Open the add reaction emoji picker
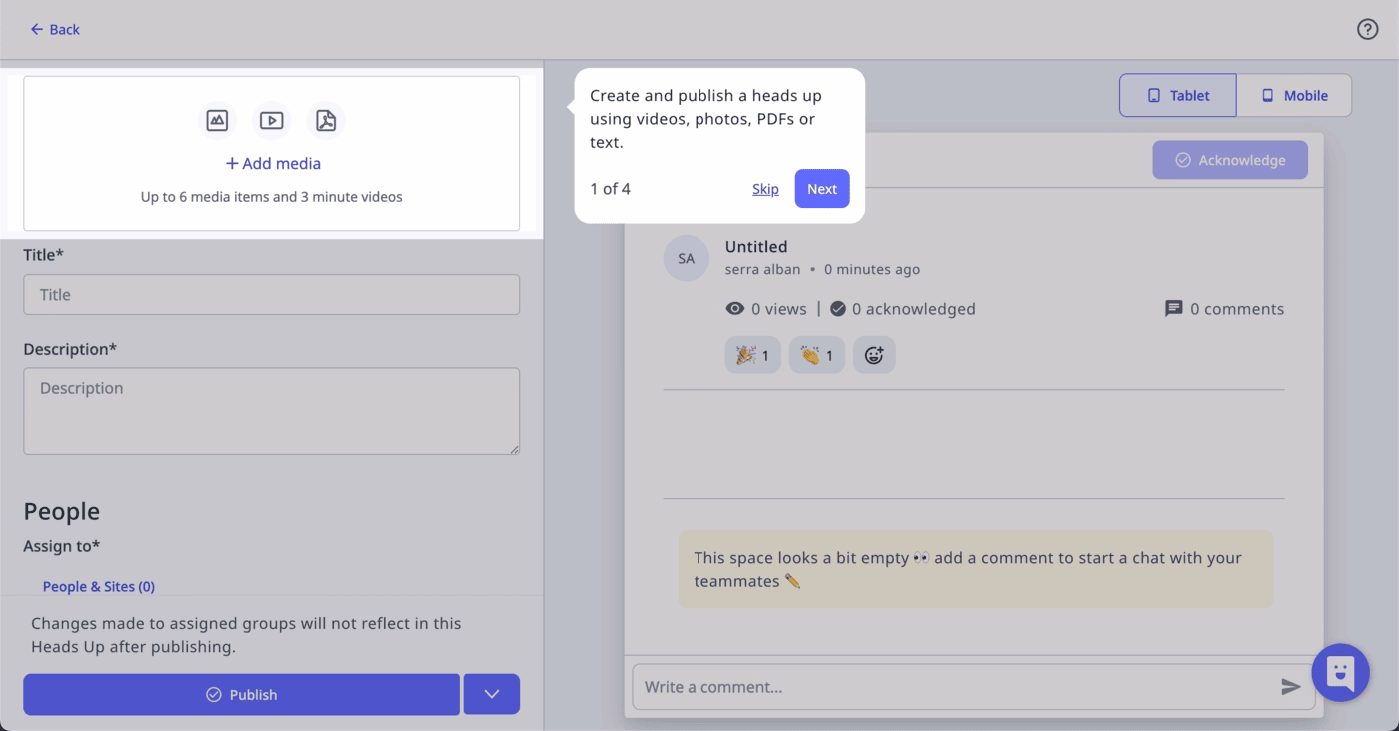 874,355
